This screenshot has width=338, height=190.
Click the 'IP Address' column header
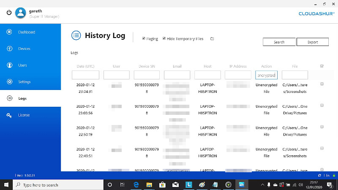[x=238, y=66]
